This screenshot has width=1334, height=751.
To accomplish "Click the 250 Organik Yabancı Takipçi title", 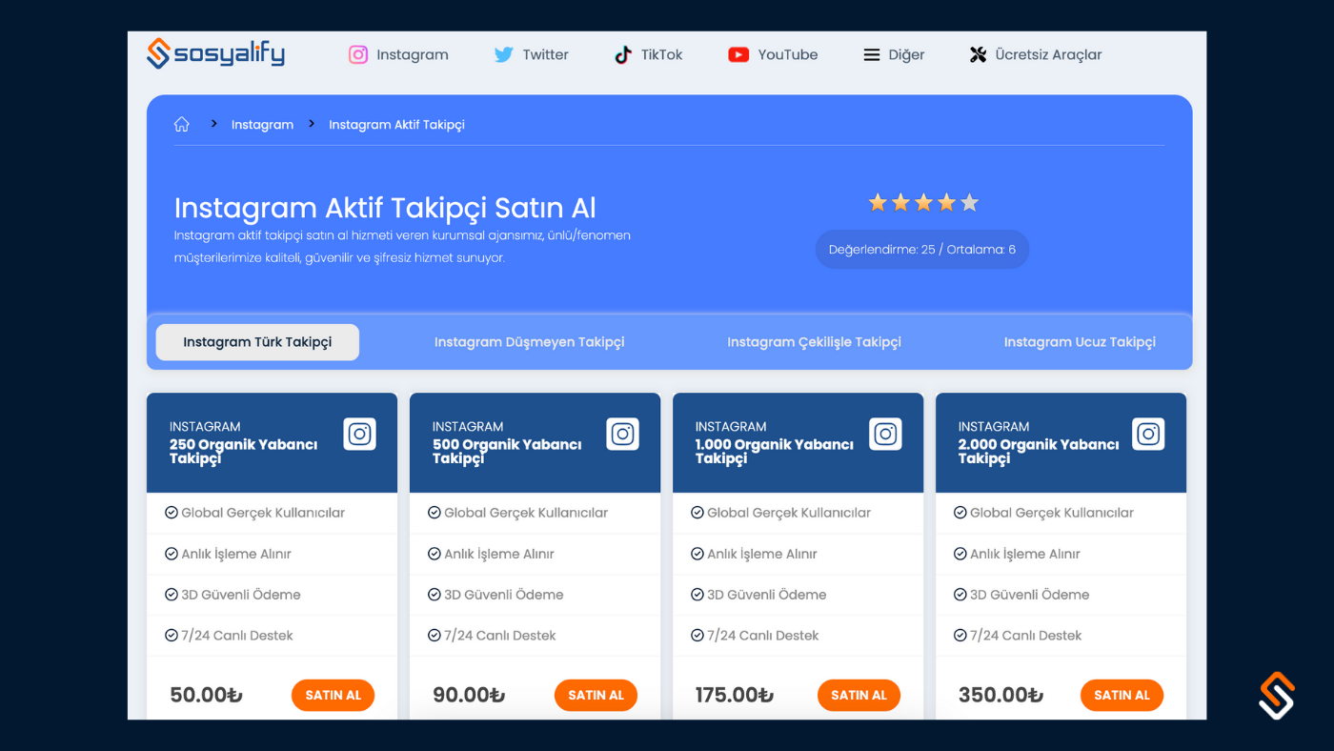I will point(243,451).
